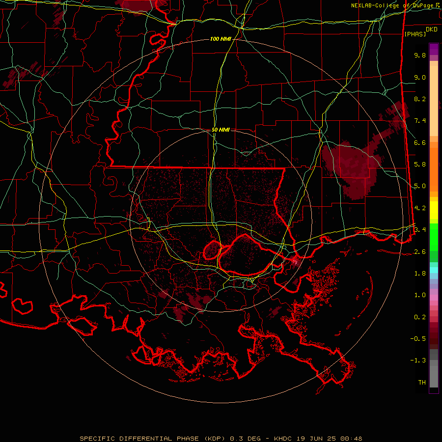Click the 8.2 color scale label
The height and width of the screenshot is (442, 442).
[x=420, y=99]
